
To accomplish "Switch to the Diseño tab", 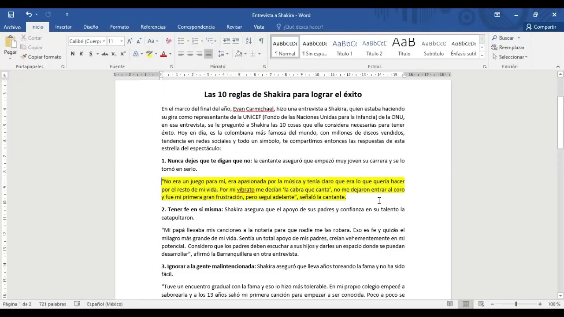I will tap(91, 27).
